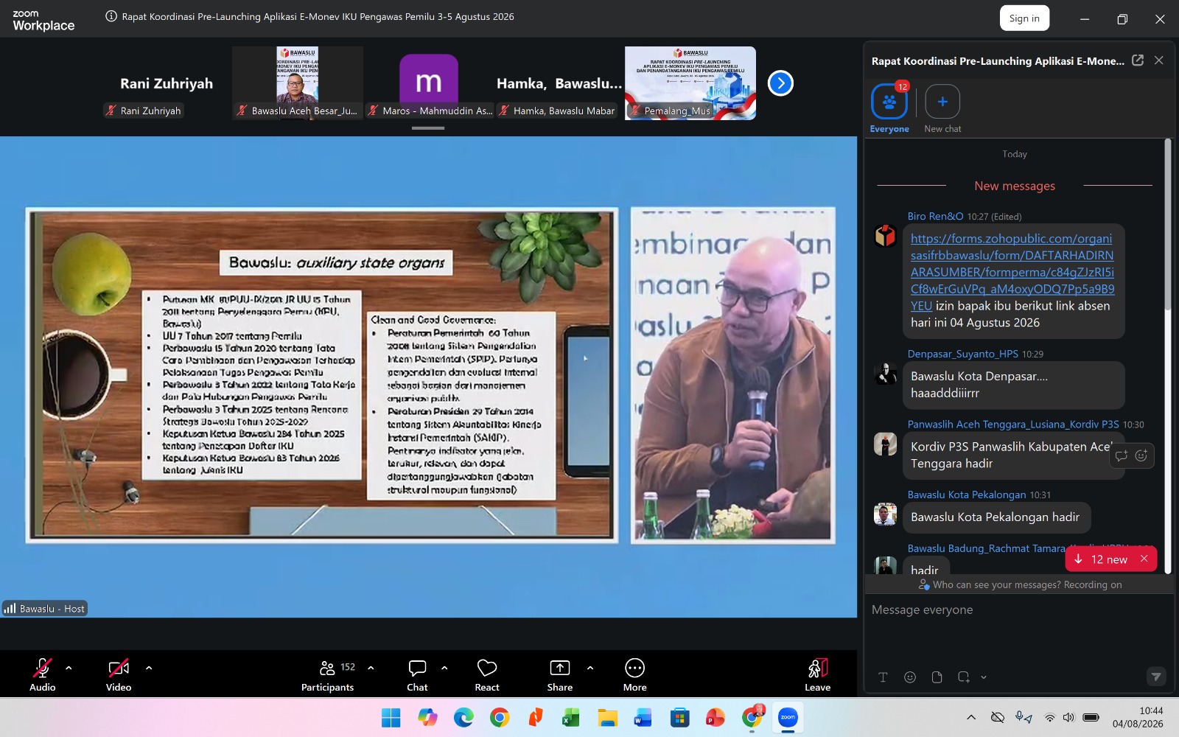
Task: Open meeting information icon beside the title
Action: pyautogui.click(x=111, y=16)
